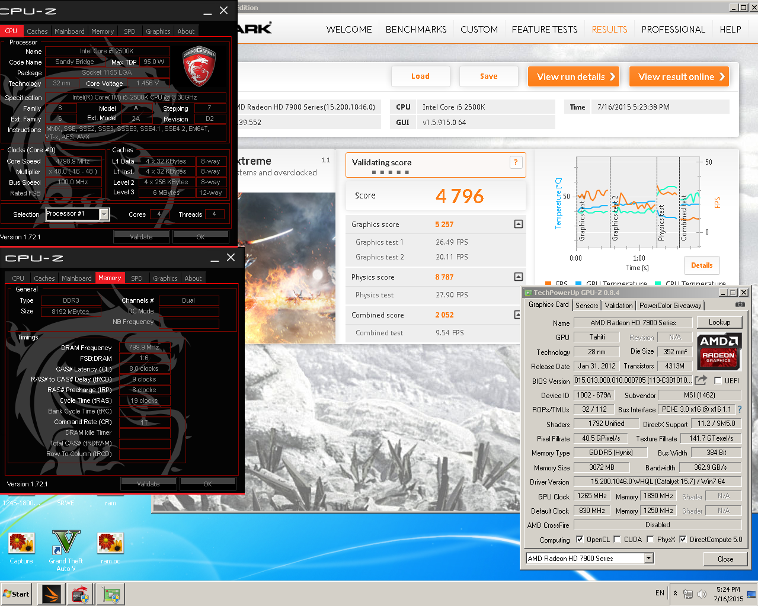Collapse the Physics score section
This screenshot has height=606, width=758.
519,277
